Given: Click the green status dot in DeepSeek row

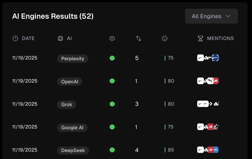Looking at the screenshot, I should point(112,150).
